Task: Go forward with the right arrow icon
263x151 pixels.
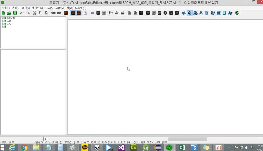Action: click(x=59, y=13)
